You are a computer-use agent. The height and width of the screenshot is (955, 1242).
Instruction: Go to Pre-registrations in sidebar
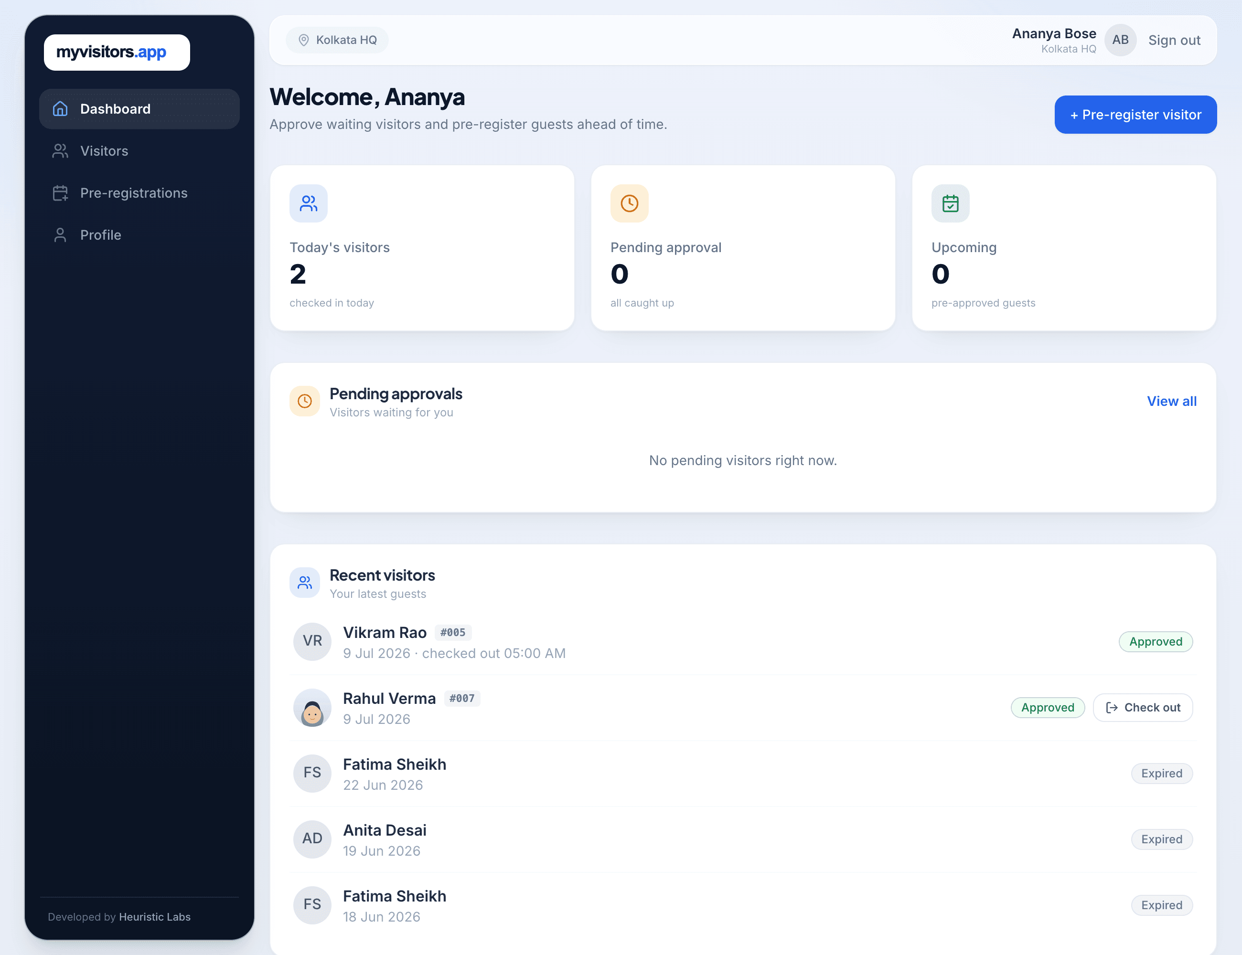139,193
